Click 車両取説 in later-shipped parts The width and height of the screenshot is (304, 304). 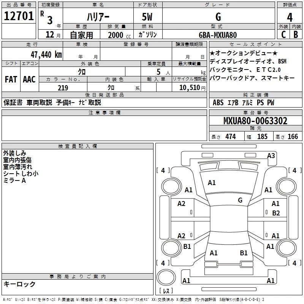(x=40, y=103)
